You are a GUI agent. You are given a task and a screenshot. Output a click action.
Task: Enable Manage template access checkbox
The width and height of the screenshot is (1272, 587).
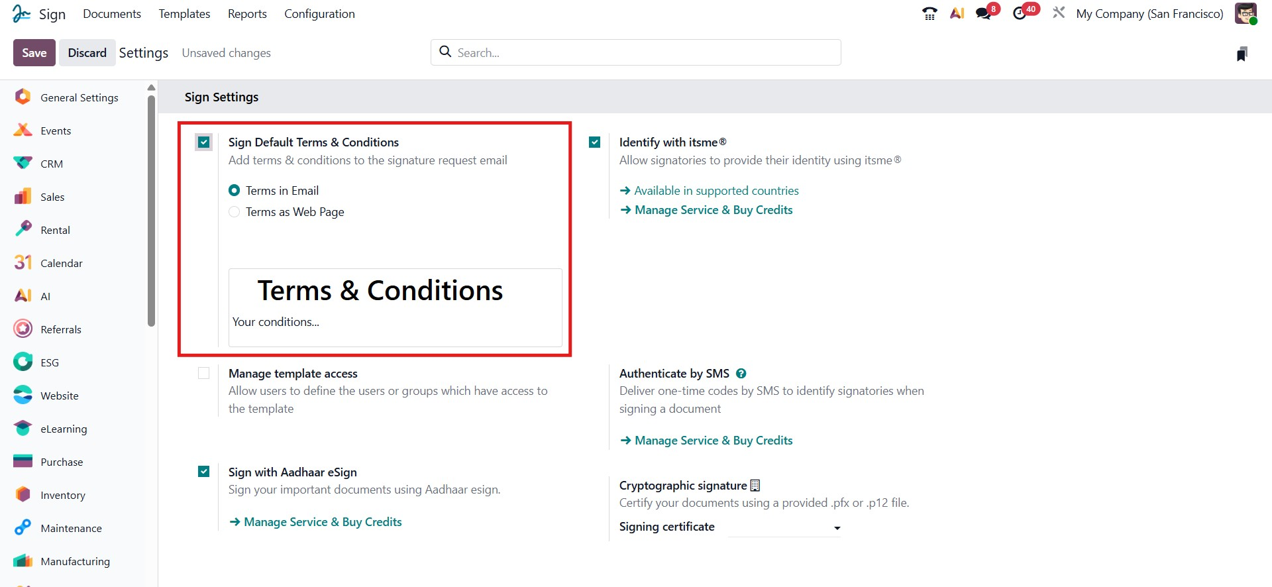pos(204,374)
